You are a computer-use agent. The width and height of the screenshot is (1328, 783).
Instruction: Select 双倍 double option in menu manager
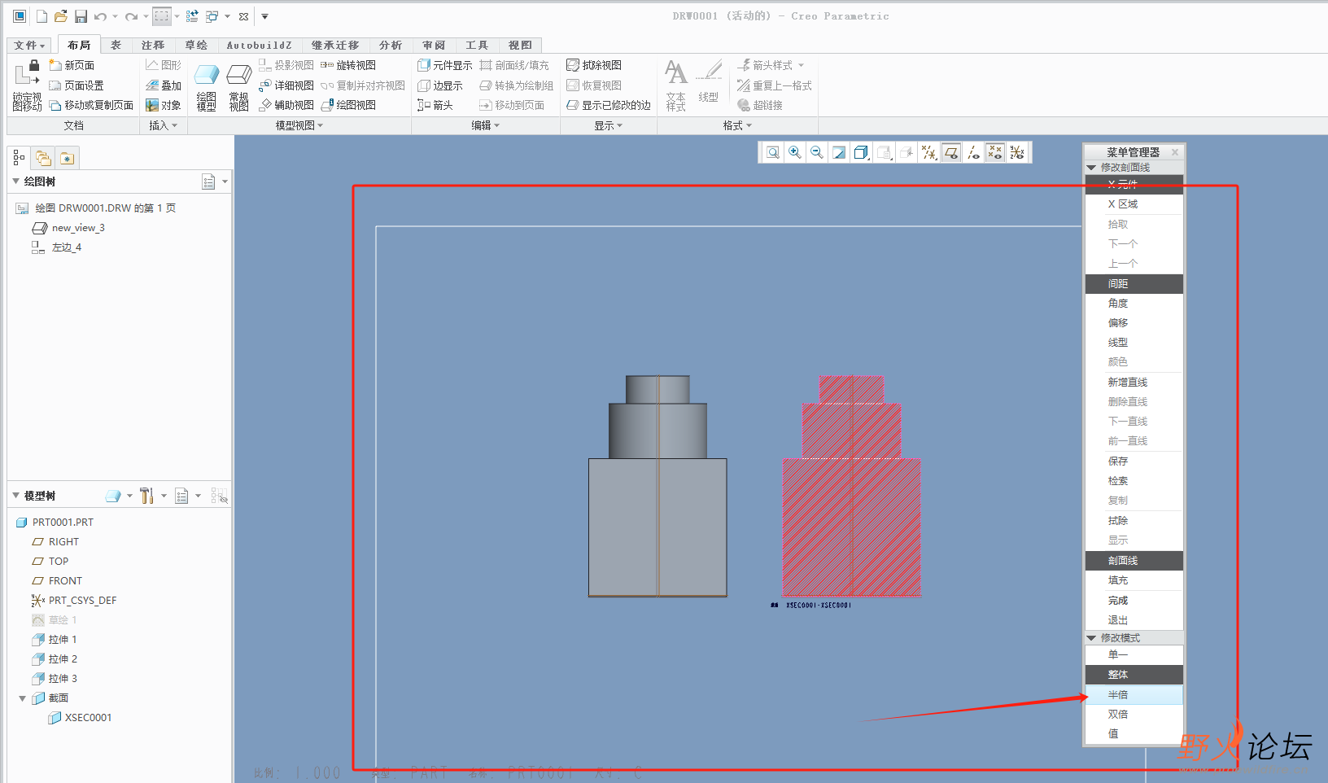(1134, 715)
